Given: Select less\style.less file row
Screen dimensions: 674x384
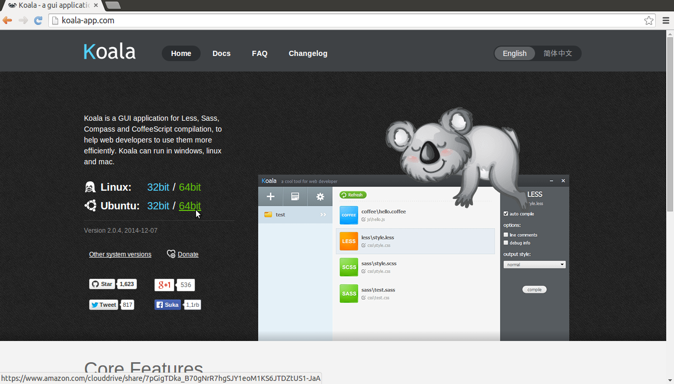Looking at the screenshot, I should pyautogui.click(x=415, y=241).
